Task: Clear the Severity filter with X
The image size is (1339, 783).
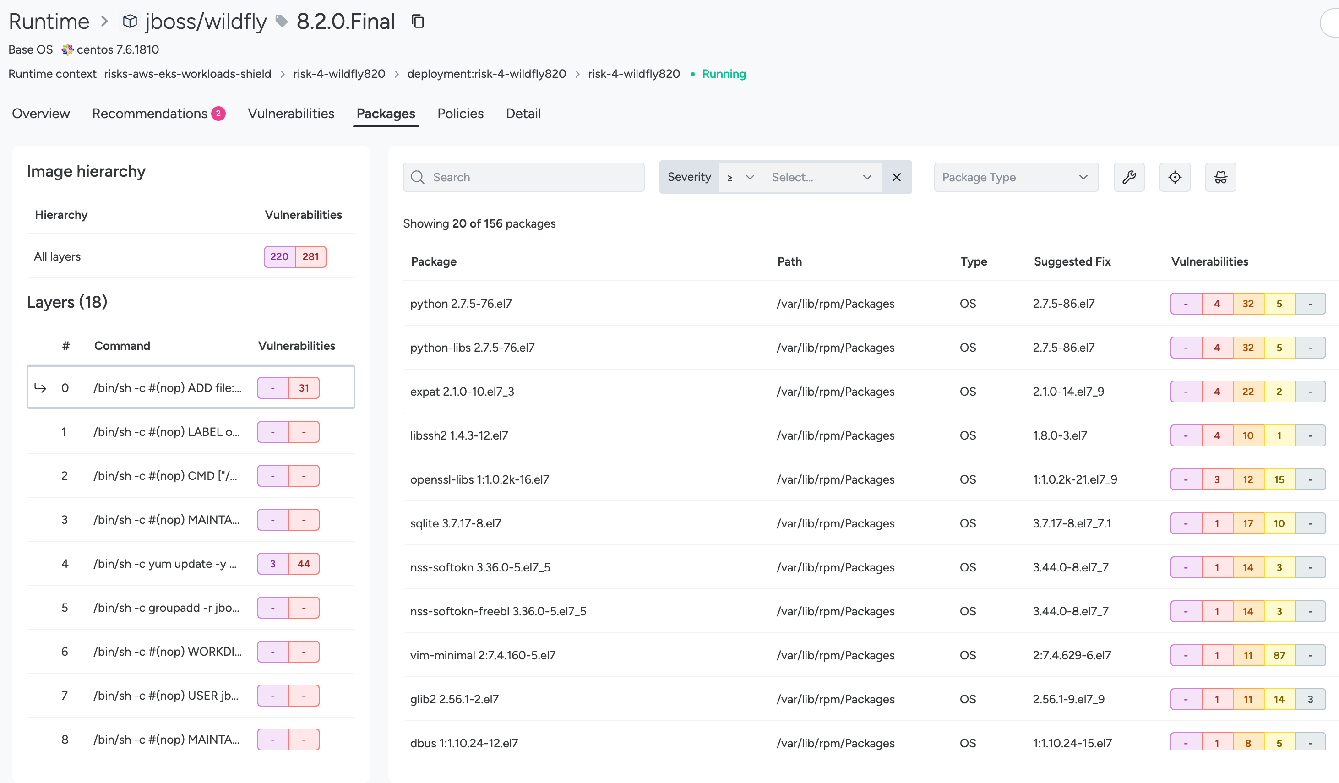Action: [x=896, y=177]
